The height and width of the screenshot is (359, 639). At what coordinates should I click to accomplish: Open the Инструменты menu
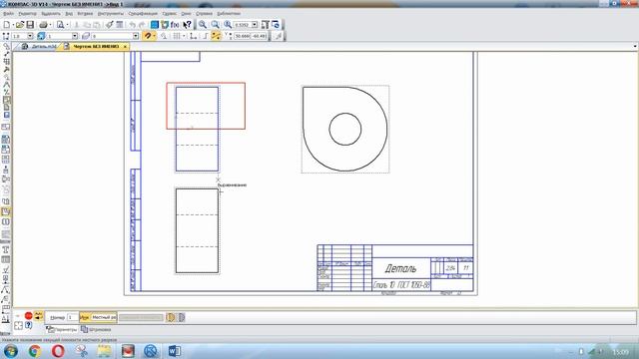coord(111,13)
